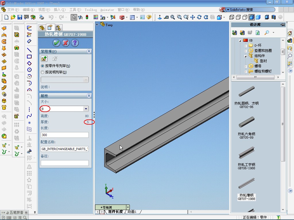Viewport: 294px width, 220px height.
Task: Select the 型材 tree item
Action: pyautogui.click(x=263, y=61)
